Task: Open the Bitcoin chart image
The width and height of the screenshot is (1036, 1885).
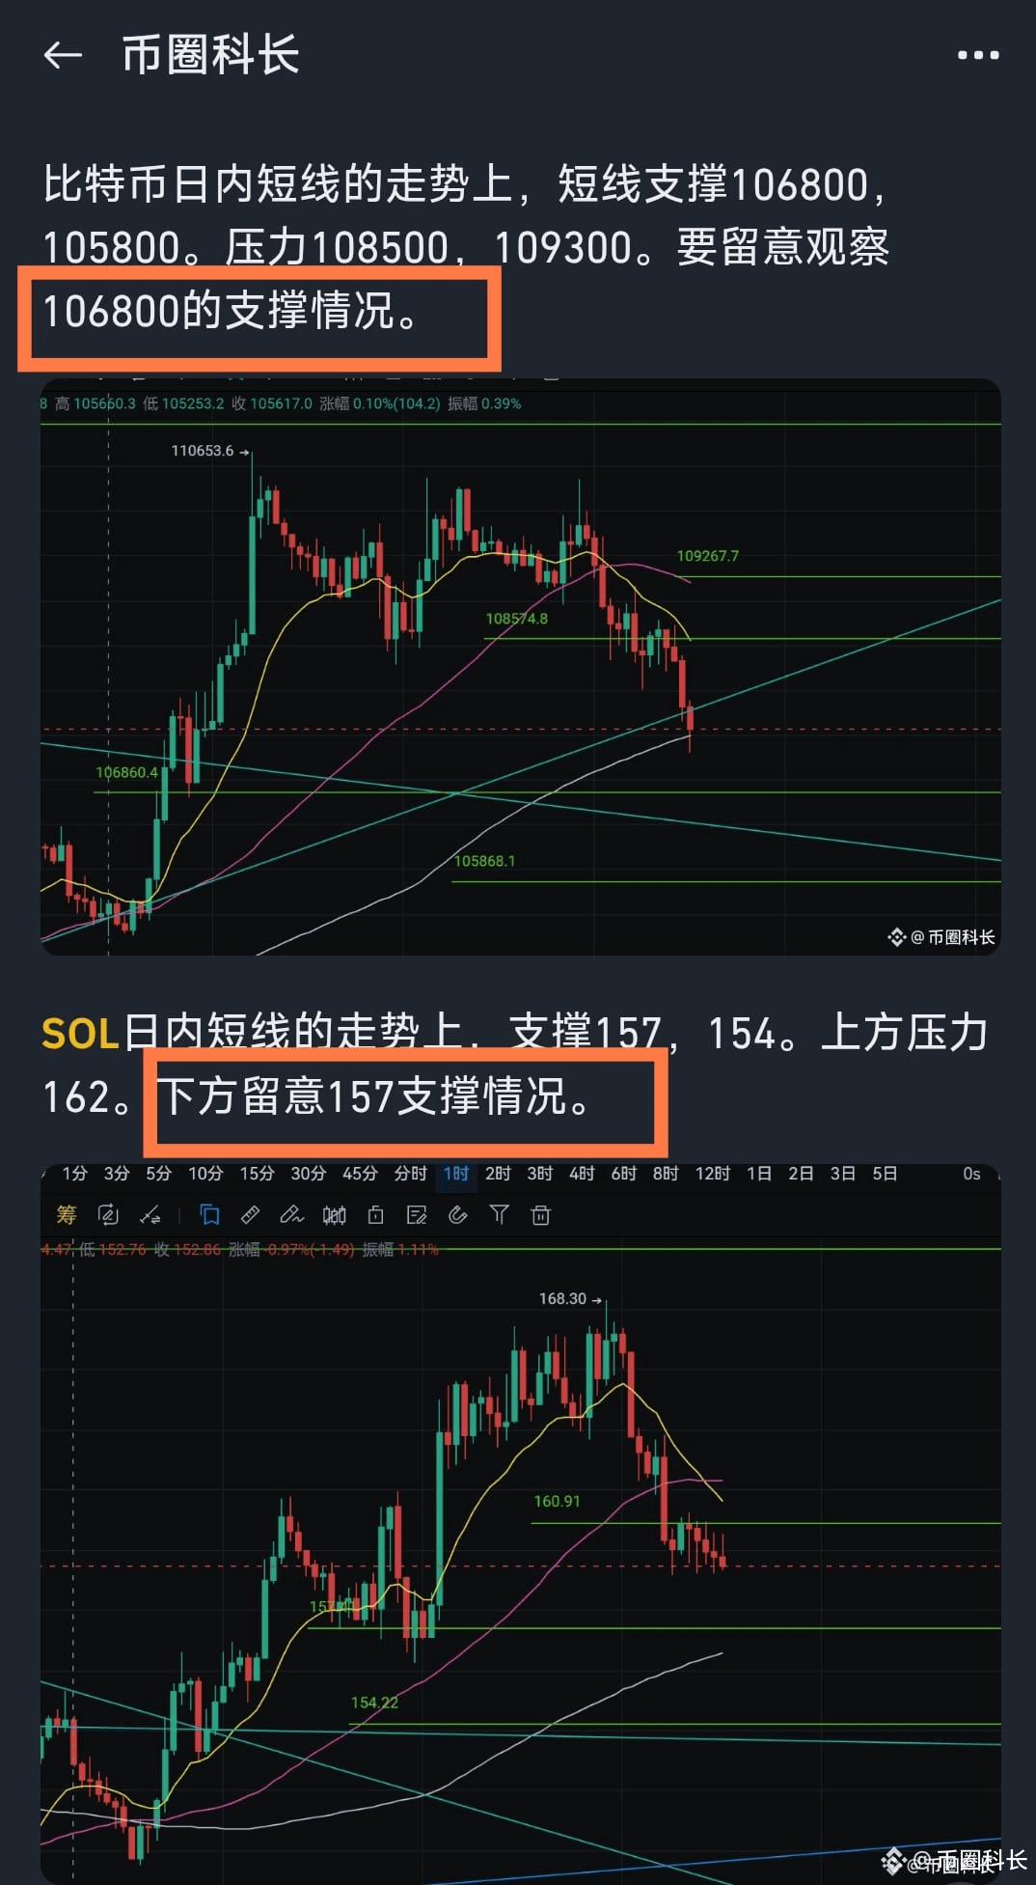Action: [520, 667]
